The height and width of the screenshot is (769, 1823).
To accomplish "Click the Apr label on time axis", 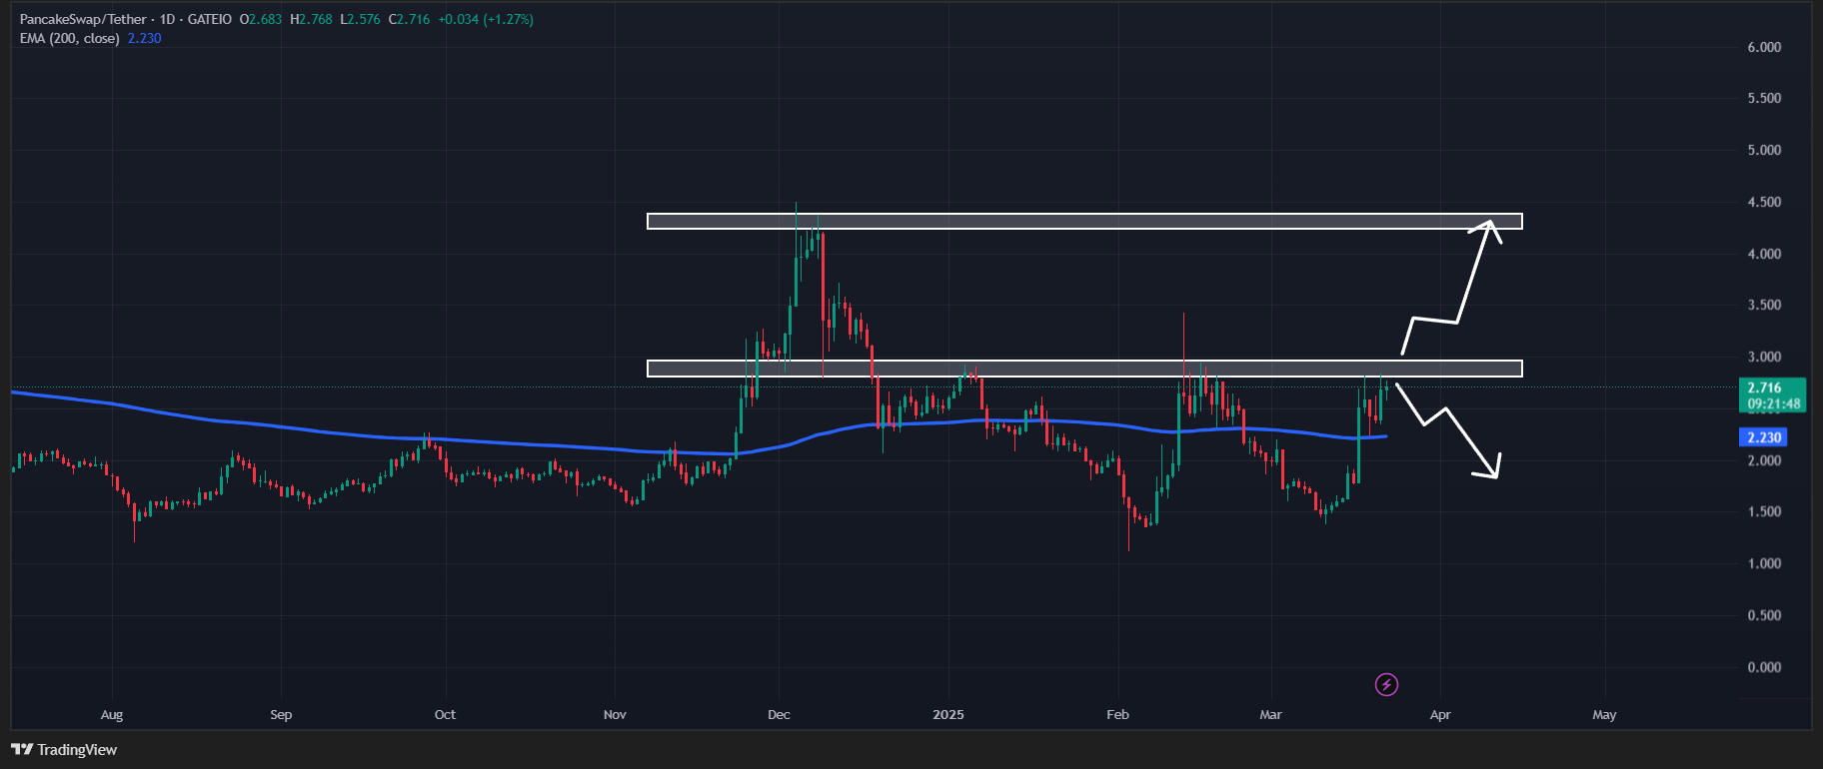I will point(1440,715).
